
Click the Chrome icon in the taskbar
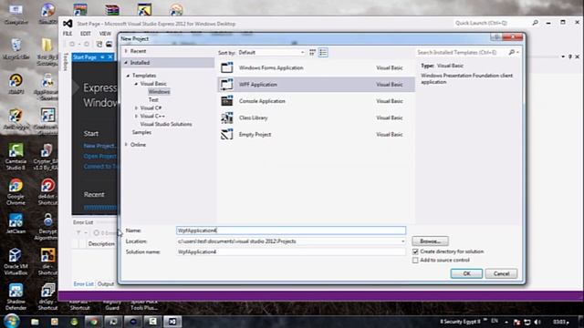[93, 322]
